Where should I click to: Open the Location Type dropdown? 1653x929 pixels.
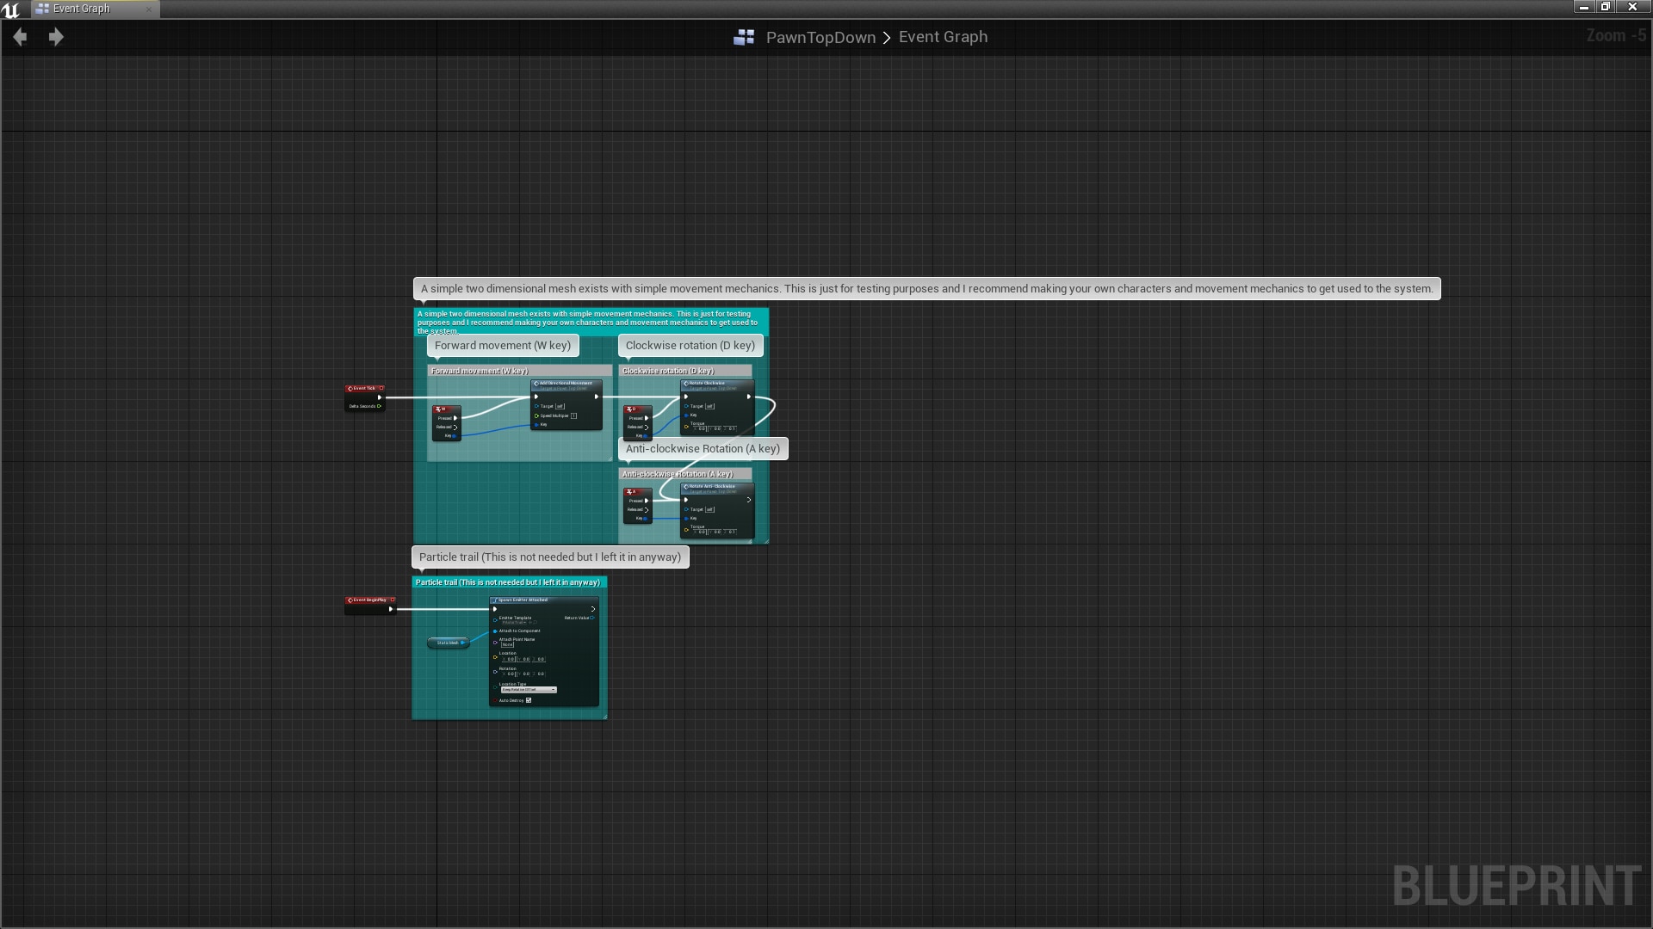tap(529, 689)
